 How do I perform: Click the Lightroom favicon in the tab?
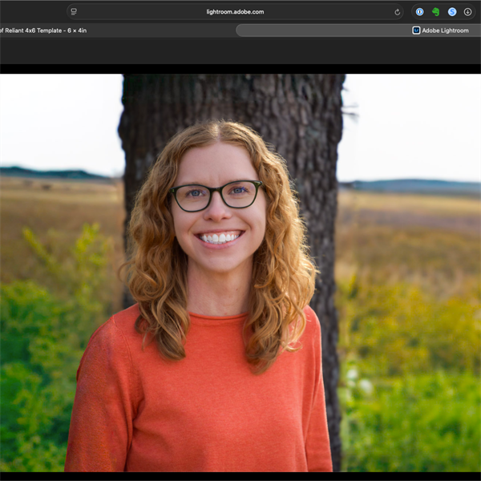click(416, 30)
